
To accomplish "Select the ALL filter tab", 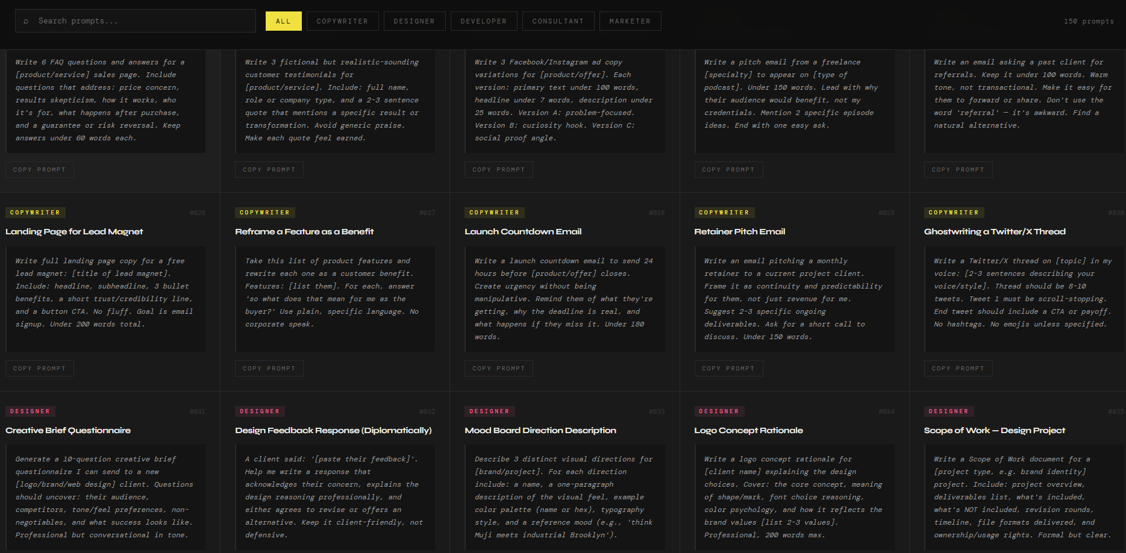I will click(283, 21).
